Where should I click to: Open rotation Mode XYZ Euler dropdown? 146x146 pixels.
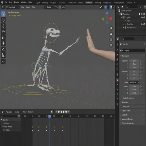tap(134, 82)
